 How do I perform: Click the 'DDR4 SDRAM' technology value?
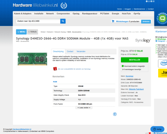[x=84, y=91]
